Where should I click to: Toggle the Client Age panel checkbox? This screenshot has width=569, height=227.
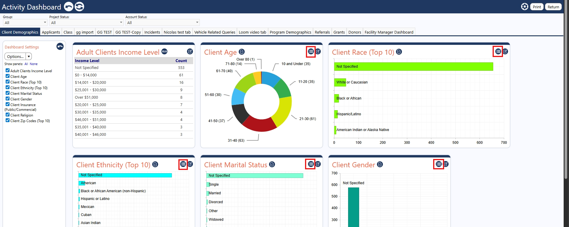8,76
